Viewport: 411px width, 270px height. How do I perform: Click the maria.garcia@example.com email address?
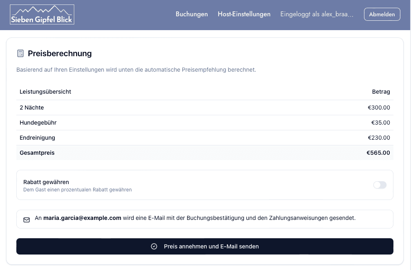pos(82,218)
